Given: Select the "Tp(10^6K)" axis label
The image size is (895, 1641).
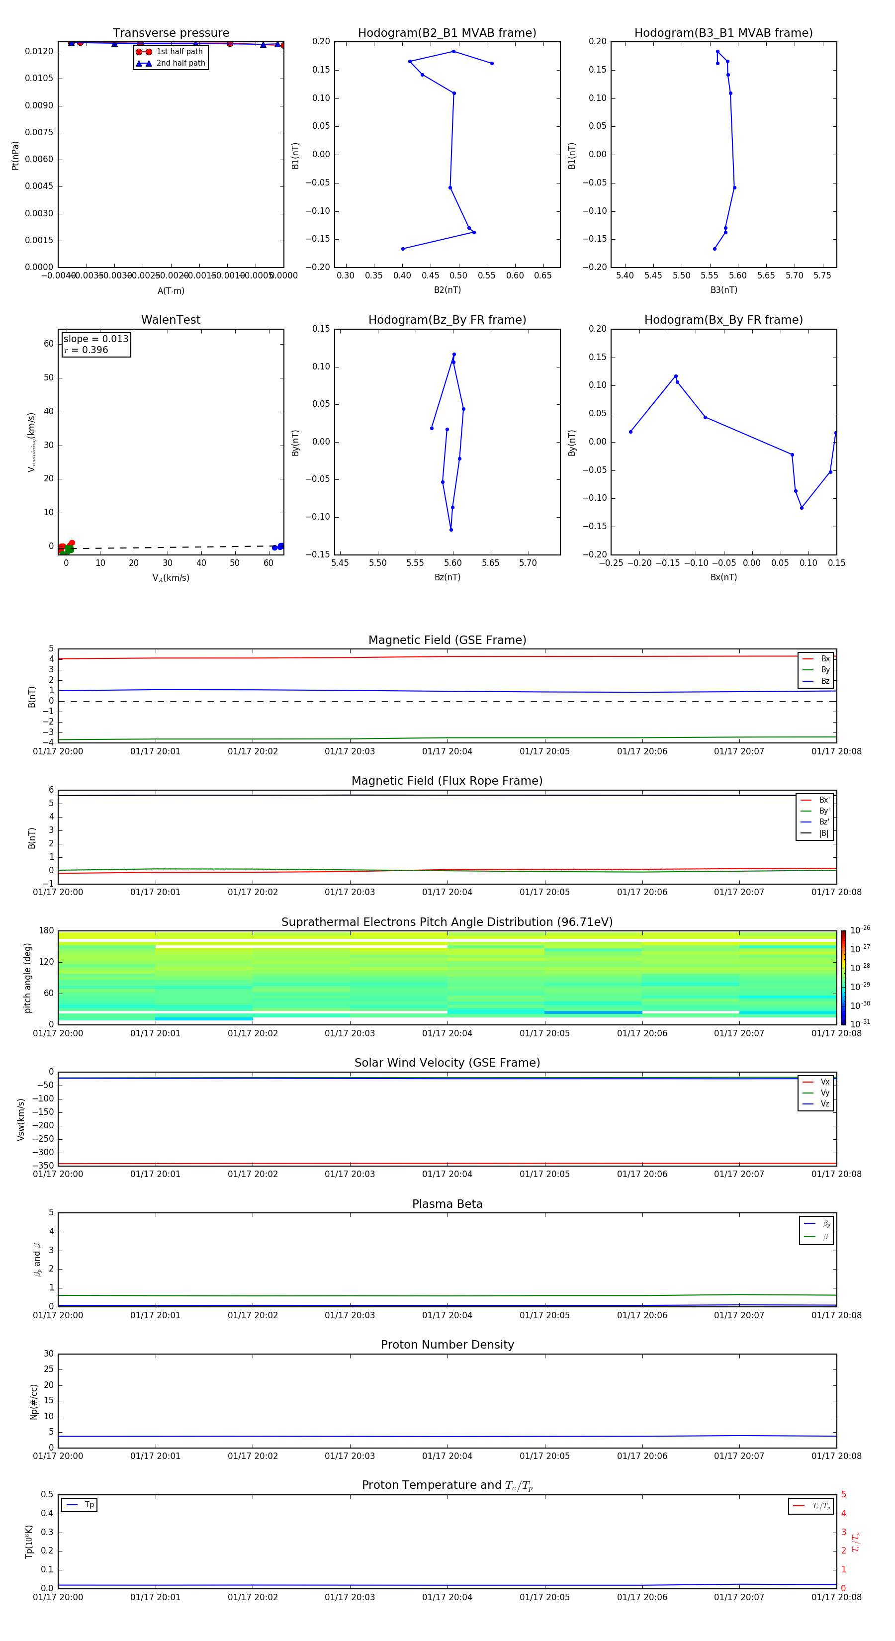Looking at the screenshot, I should point(29,1542).
